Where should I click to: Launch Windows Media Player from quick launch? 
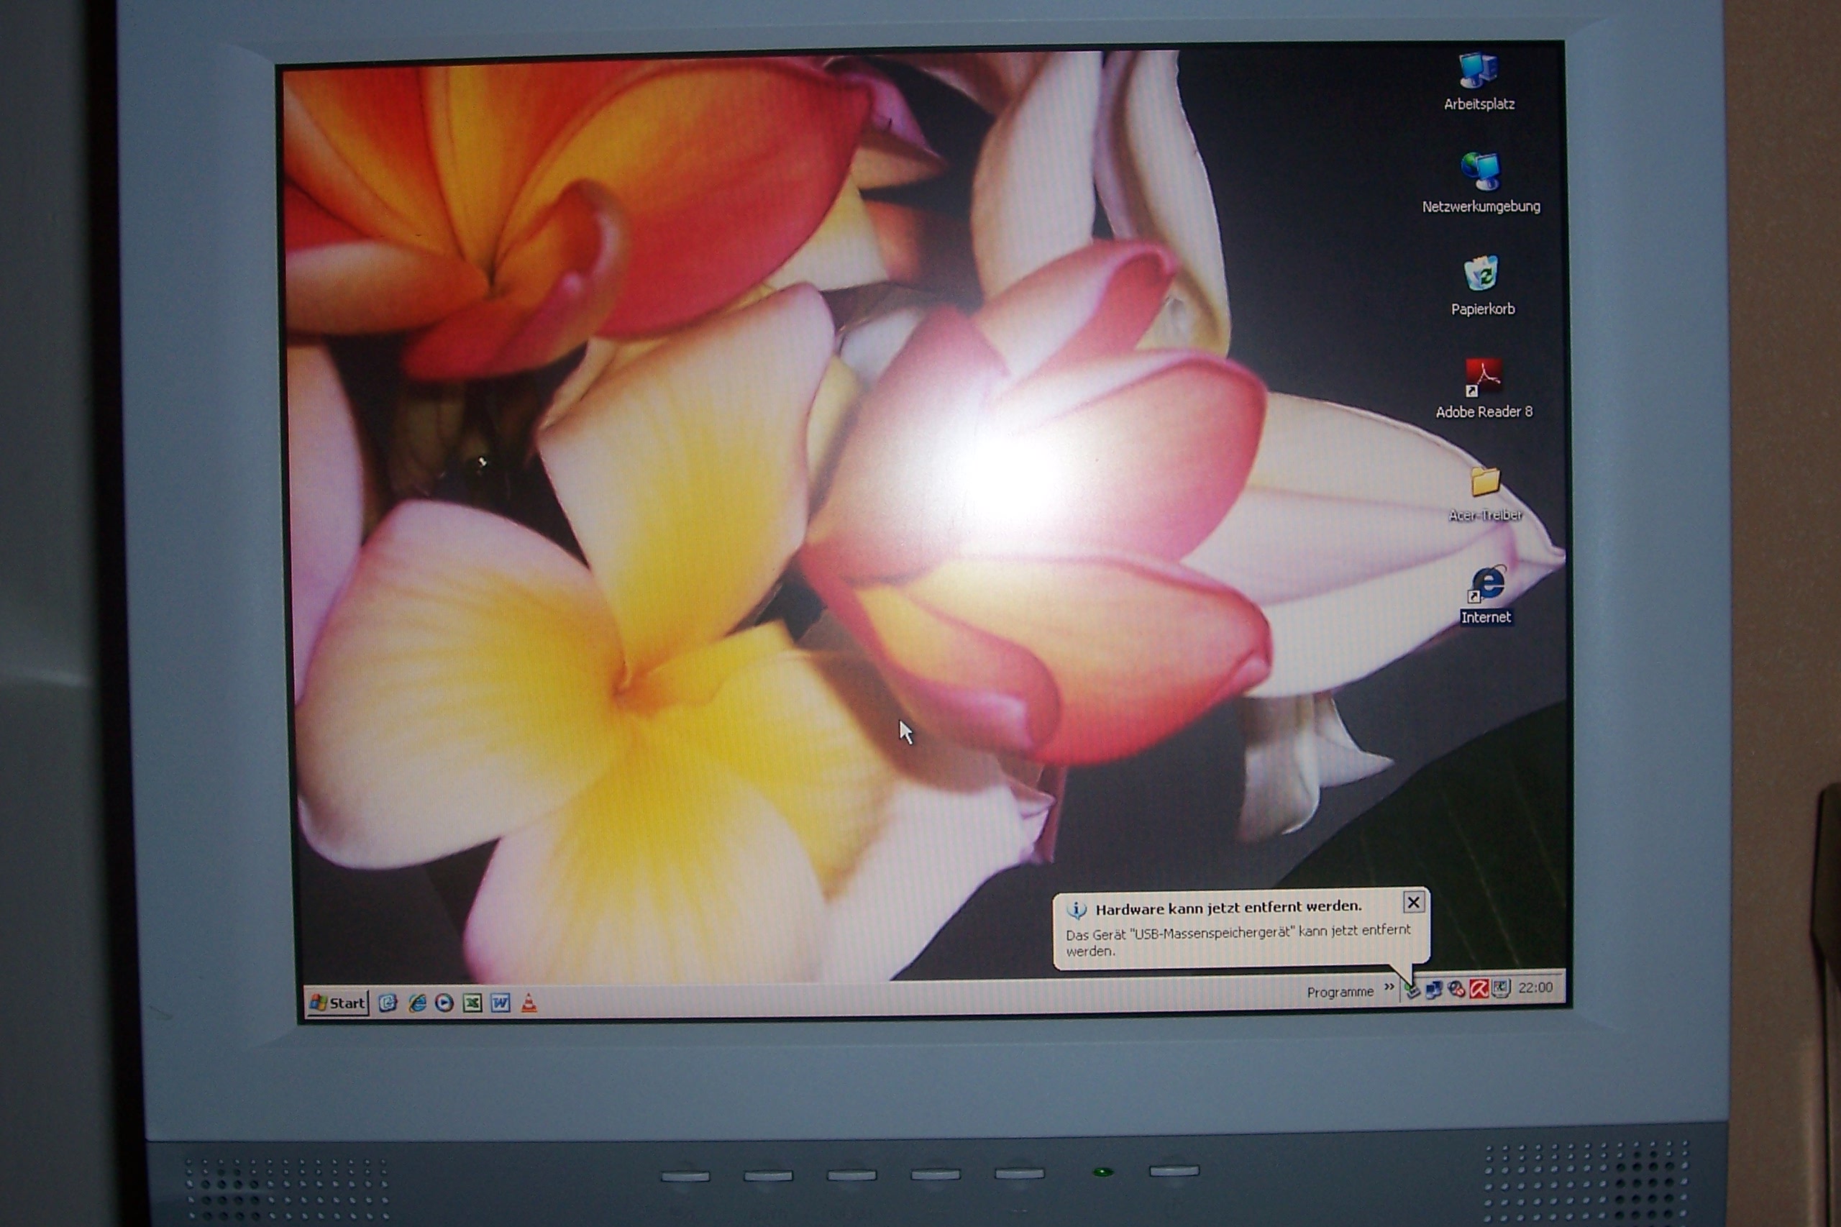click(x=444, y=1003)
